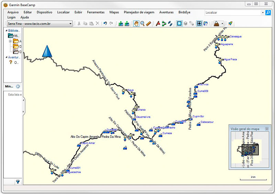
Task: Open the Editar menu
Action: (28, 12)
